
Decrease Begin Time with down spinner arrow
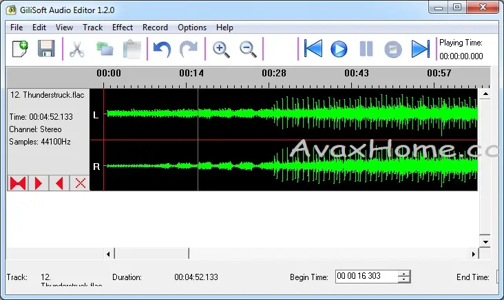pyautogui.click(x=404, y=279)
